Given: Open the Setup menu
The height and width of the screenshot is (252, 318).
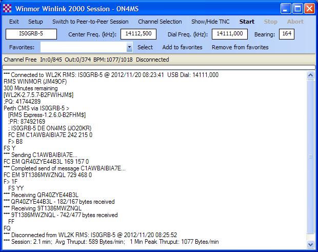Looking at the screenshot, I should pyautogui.click(x=35, y=22).
